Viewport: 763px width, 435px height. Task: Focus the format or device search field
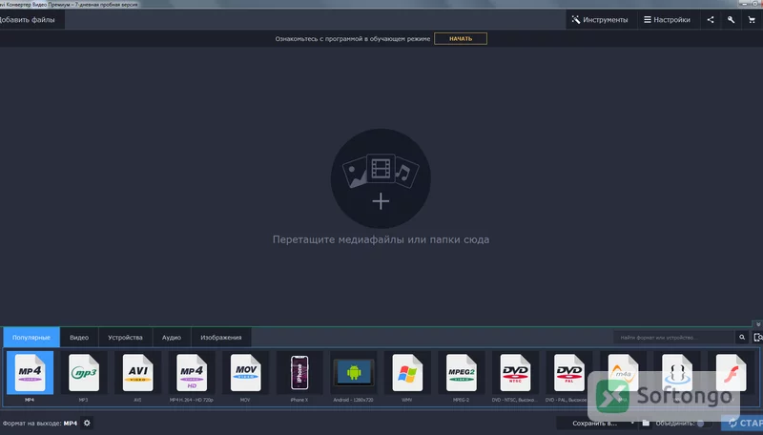(674, 337)
